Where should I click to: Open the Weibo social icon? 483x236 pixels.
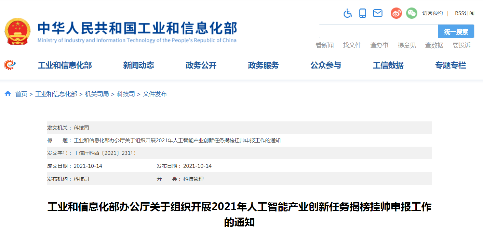coord(396,13)
